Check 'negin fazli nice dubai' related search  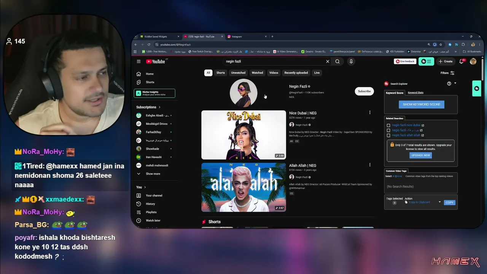(x=388, y=125)
